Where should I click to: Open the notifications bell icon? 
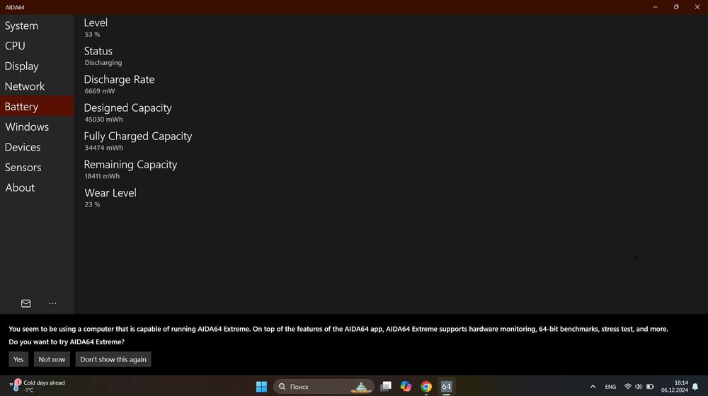(695, 387)
